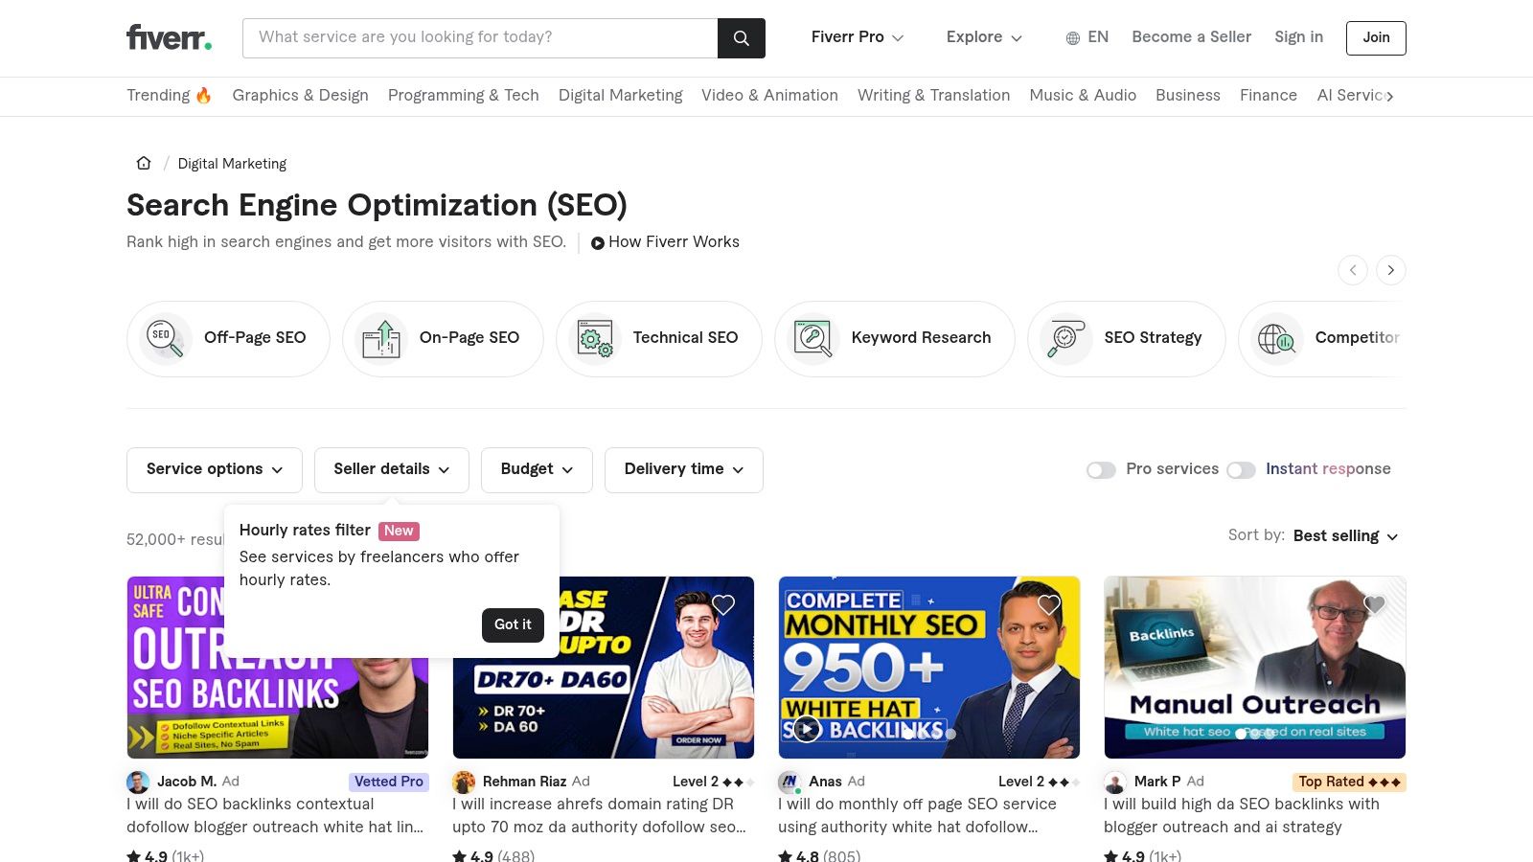Screen dimensions: 1533x862
Task: Open the Technical SEO category icon
Action: pos(594,338)
